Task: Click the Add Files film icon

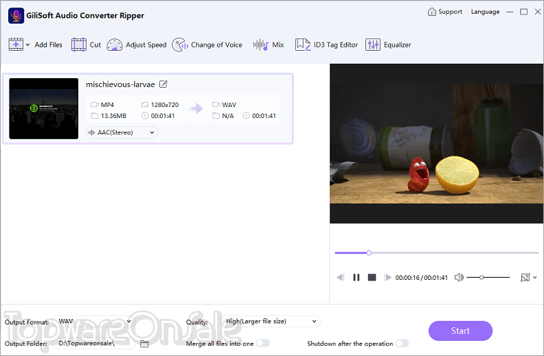Action: click(16, 45)
